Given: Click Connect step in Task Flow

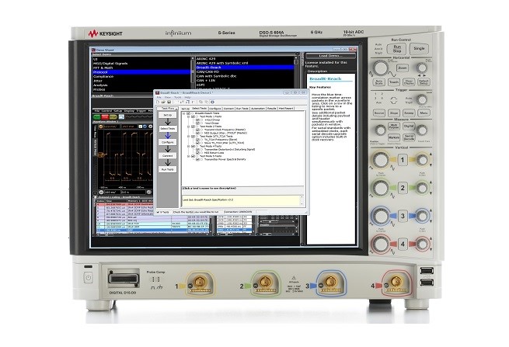Looking at the screenshot, I should coord(168,156).
